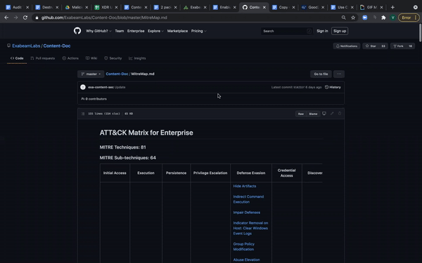This screenshot has height=263, width=422.
Task: Open a new browser tab with plus
Action: pyautogui.click(x=392, y=7)
